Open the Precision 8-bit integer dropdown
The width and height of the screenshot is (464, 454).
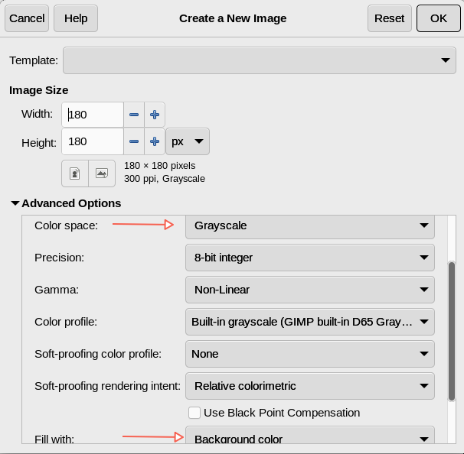[x=310, y=258]
